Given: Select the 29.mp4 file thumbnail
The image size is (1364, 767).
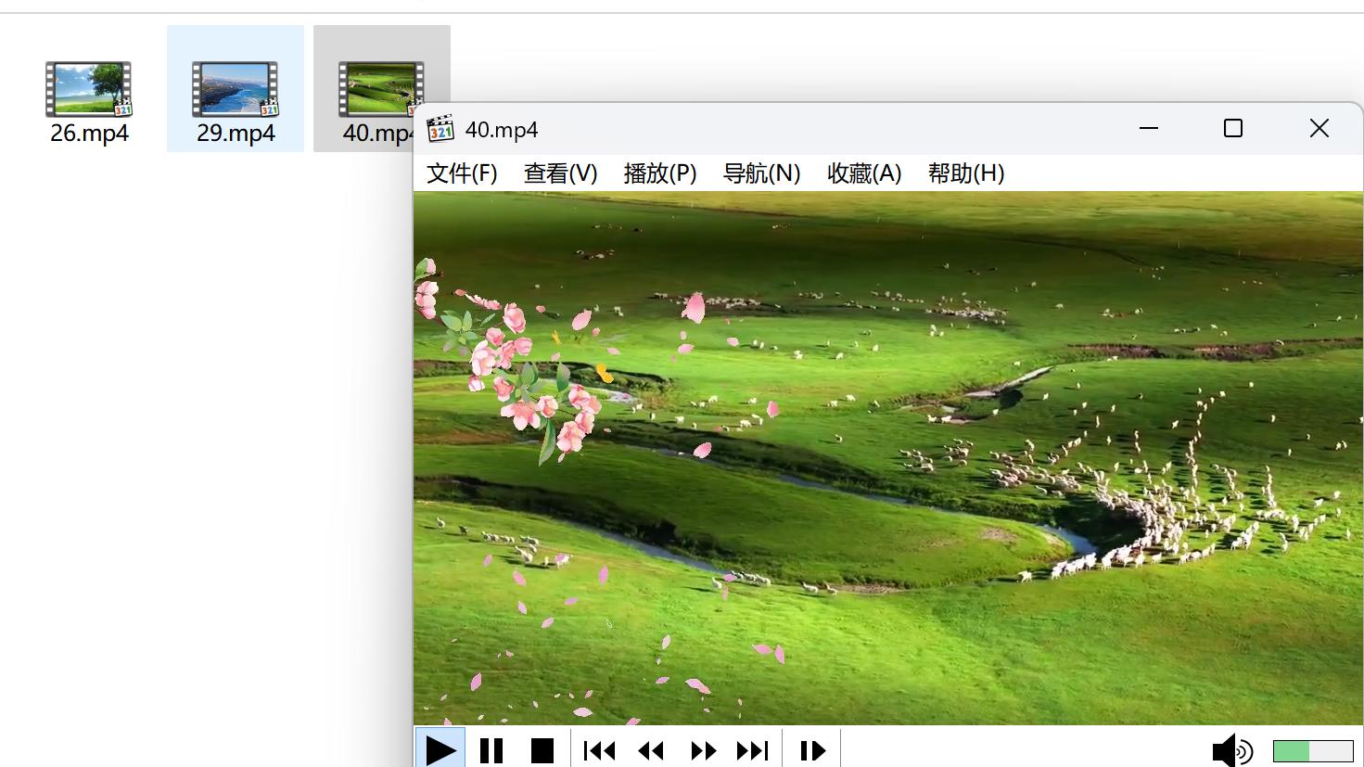Looking at the screenshot, I should tap(236, 89).
